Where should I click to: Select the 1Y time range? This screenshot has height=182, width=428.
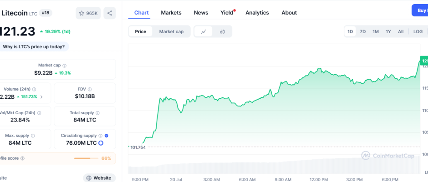(388, 31)
